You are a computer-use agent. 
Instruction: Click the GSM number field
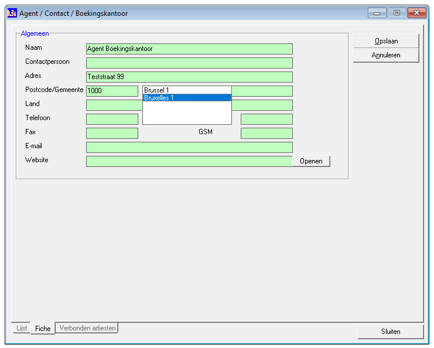(266, 133)
